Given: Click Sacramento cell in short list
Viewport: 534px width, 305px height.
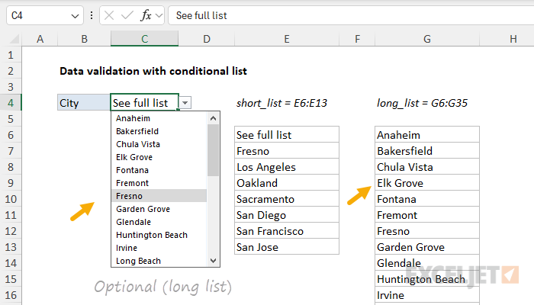Looking at the screenshot, I should 287,198.
